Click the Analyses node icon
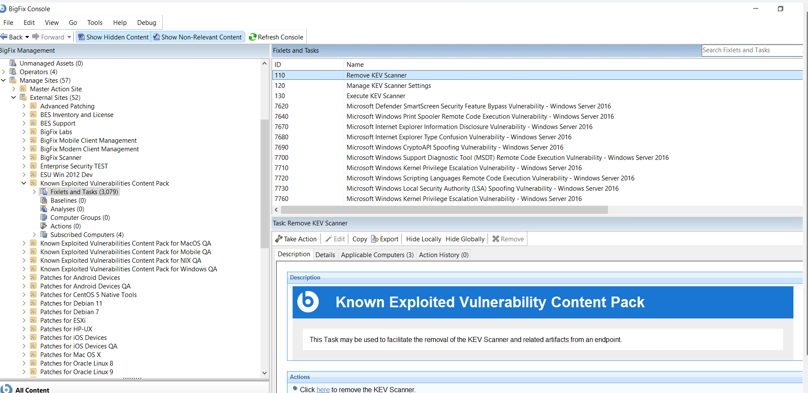 44,209
